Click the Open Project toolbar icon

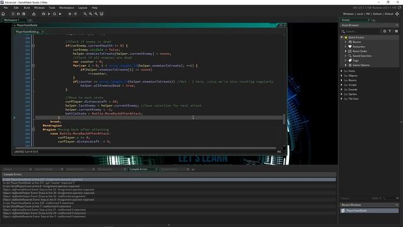(x=18, y=14)
